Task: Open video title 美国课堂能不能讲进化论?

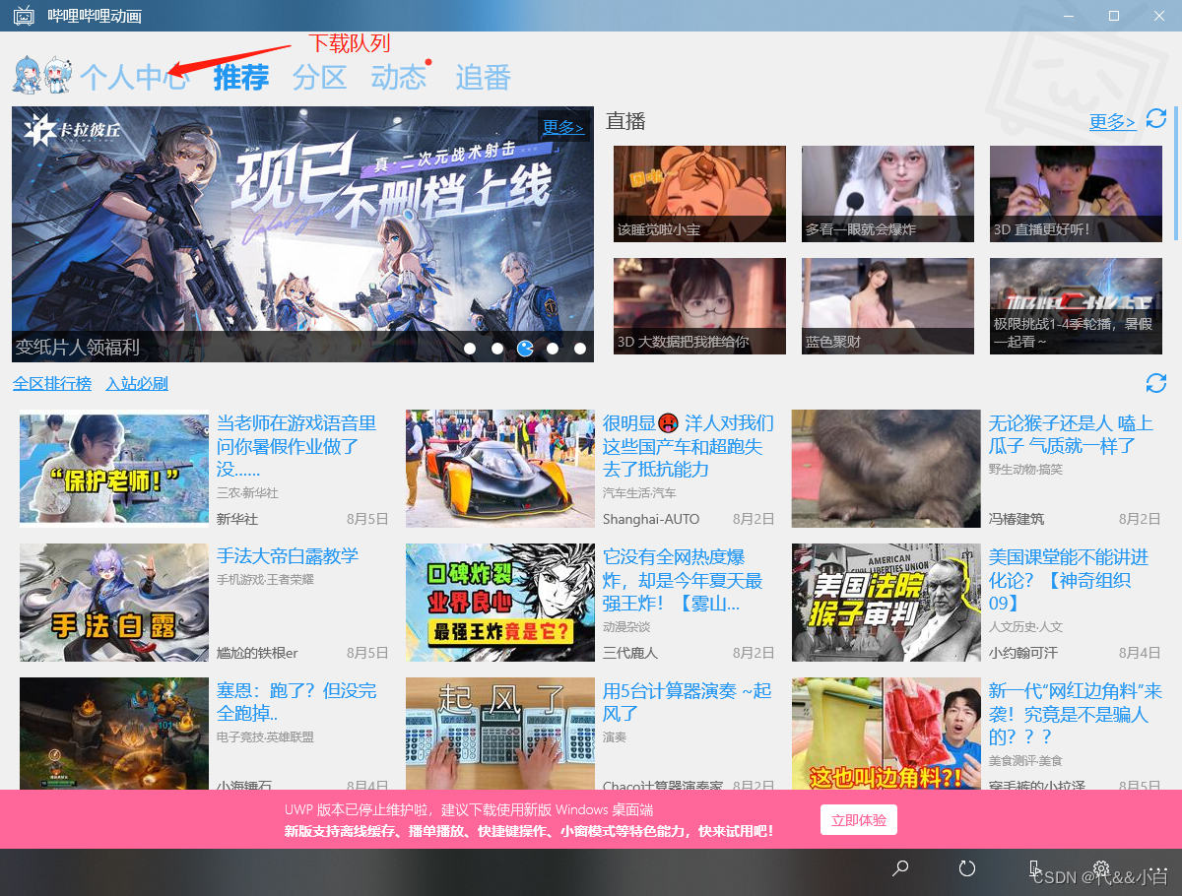Action: coord(1069,580)
